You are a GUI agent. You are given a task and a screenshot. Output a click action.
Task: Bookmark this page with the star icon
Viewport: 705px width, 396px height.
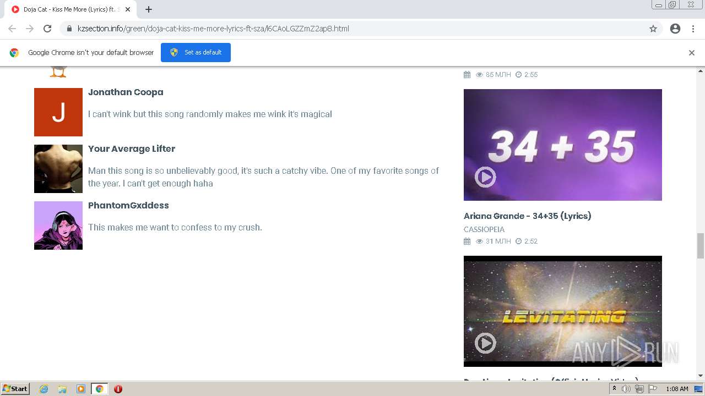[x=653, y=29]
